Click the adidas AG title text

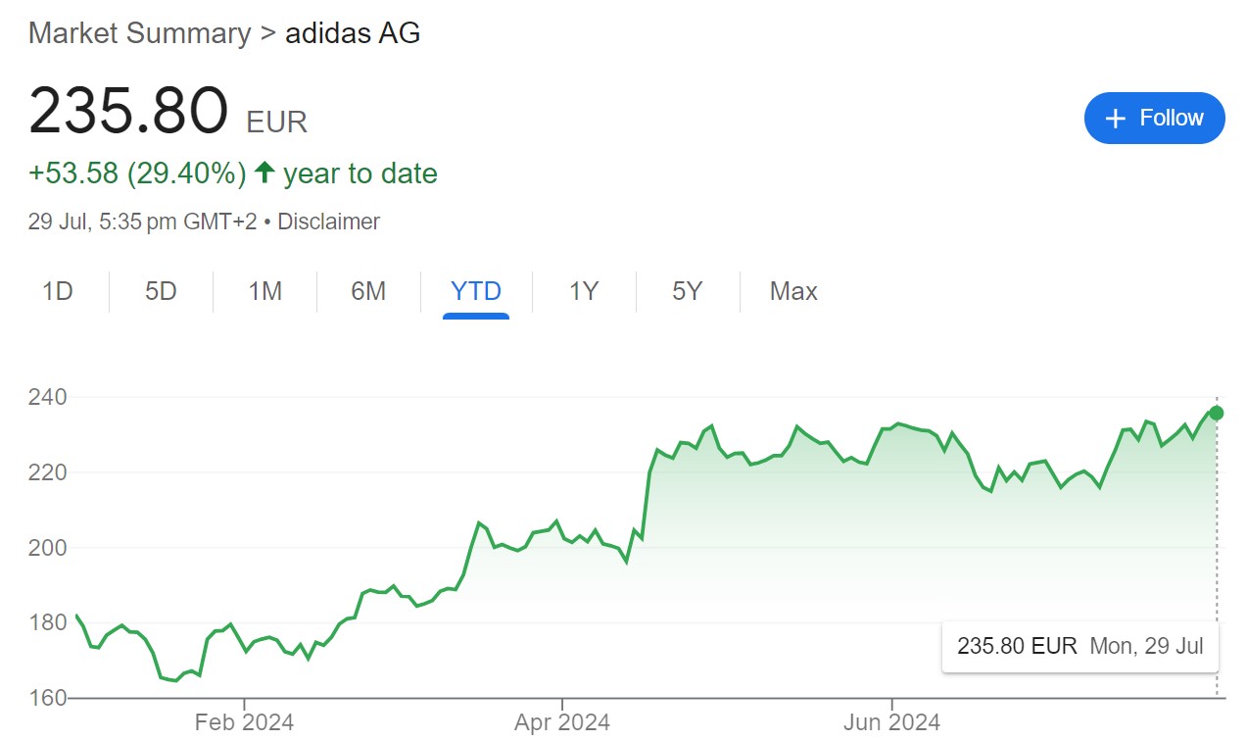click(353, 32)
